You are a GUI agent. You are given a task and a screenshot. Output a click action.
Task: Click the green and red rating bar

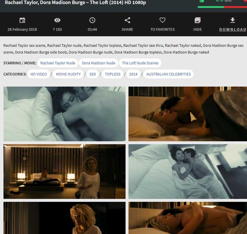222,7
